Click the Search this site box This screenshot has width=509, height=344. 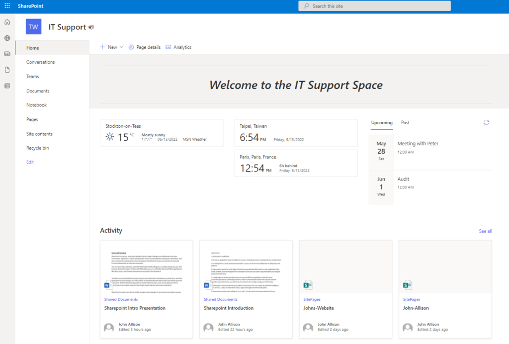pos(374,6)
